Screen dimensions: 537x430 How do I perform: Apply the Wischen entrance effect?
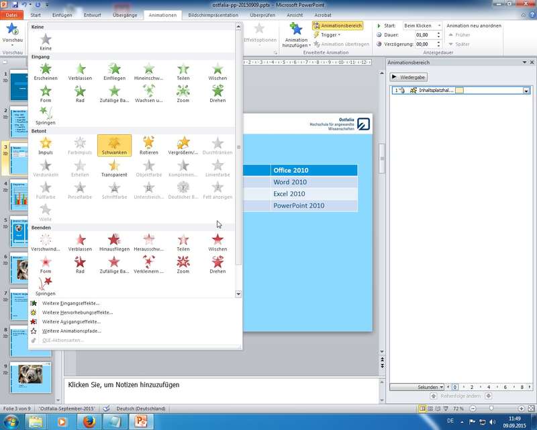(x=217, y=72)
